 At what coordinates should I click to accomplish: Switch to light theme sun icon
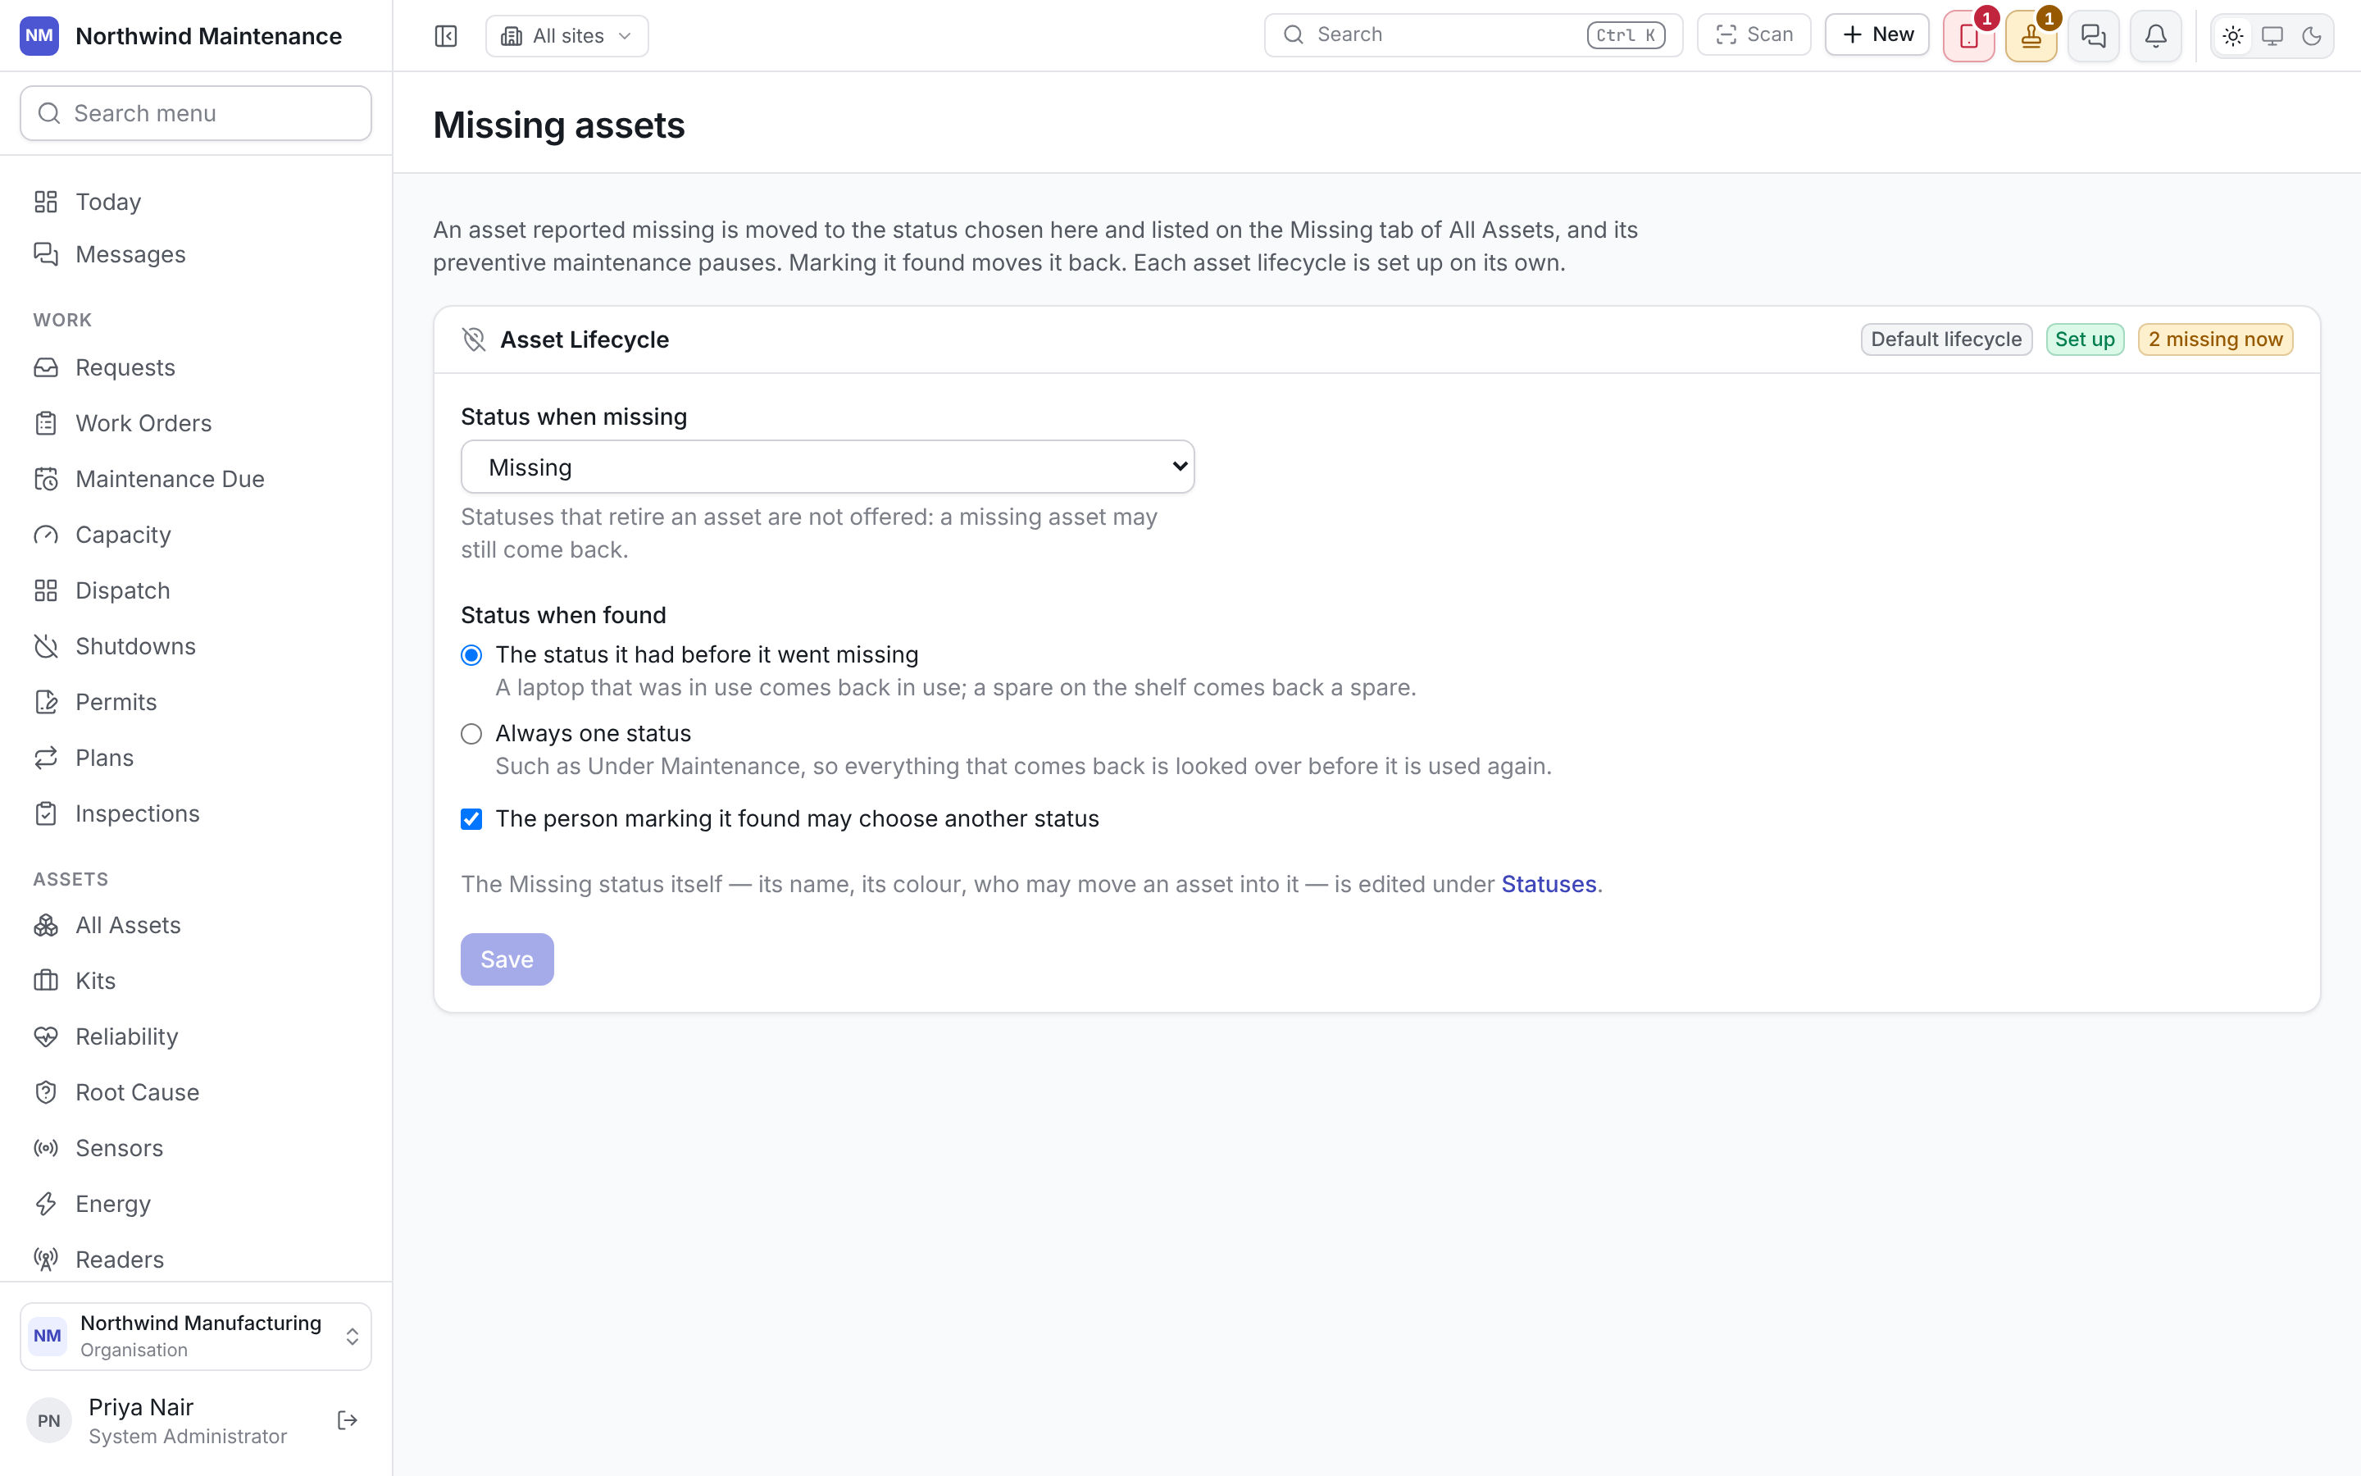tap(2233, 36)
